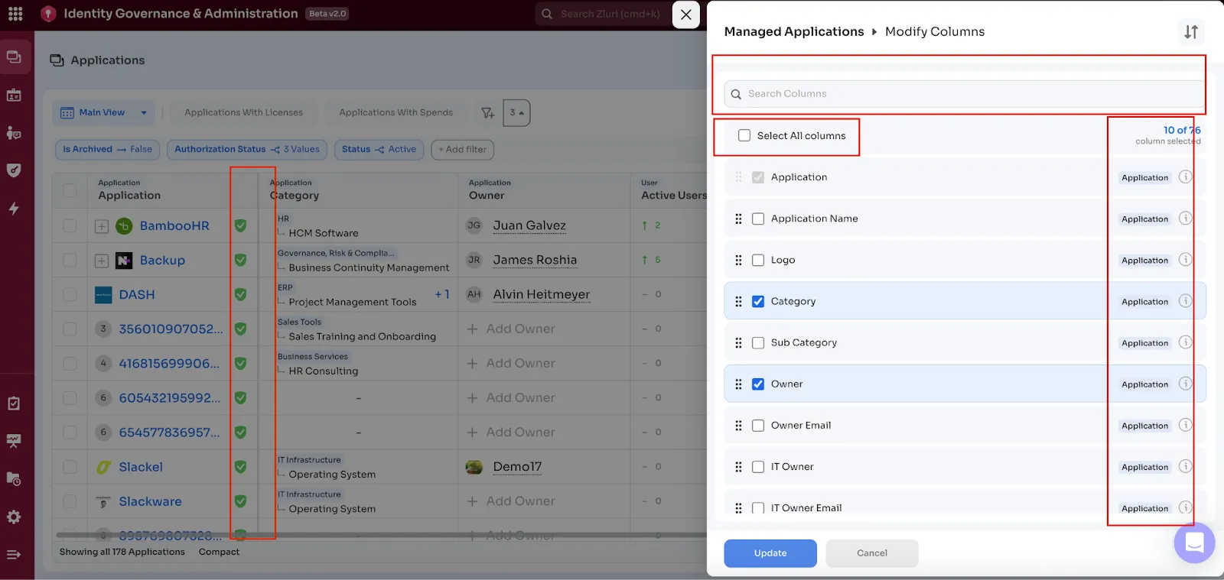Expand the filter count 3 dropdown

[516, 113]
